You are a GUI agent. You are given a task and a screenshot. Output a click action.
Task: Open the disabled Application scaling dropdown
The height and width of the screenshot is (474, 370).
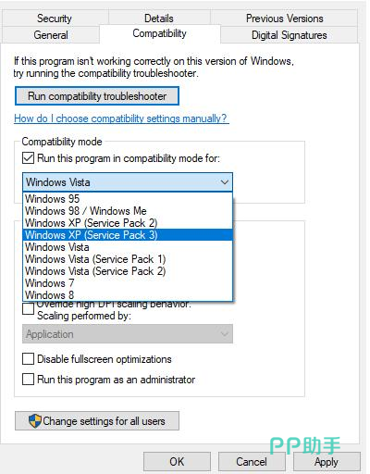(x=128, y=333)
